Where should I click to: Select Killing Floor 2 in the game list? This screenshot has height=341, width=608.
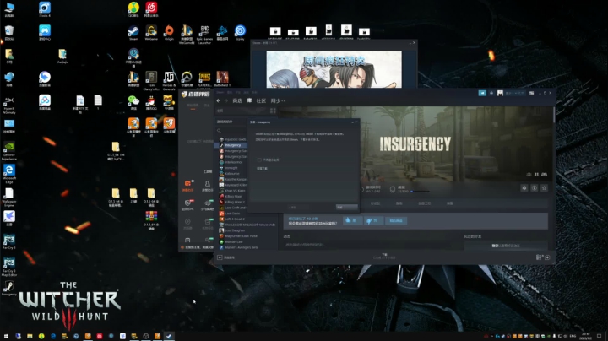point(234,202)
